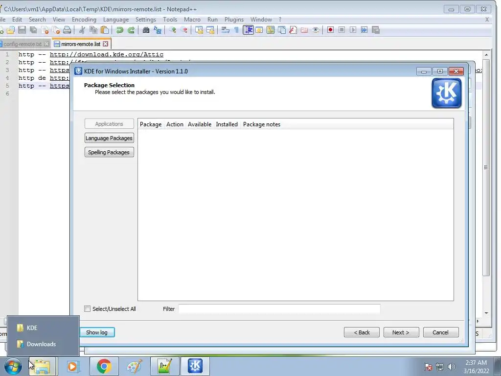Screen dimensions: 501x376
Task: Toggle indent guide icon in Notepad++
Action: click(x=248, y=30)
